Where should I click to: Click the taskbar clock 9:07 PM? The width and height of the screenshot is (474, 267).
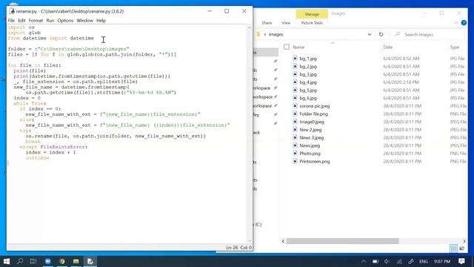coord(442,261)
